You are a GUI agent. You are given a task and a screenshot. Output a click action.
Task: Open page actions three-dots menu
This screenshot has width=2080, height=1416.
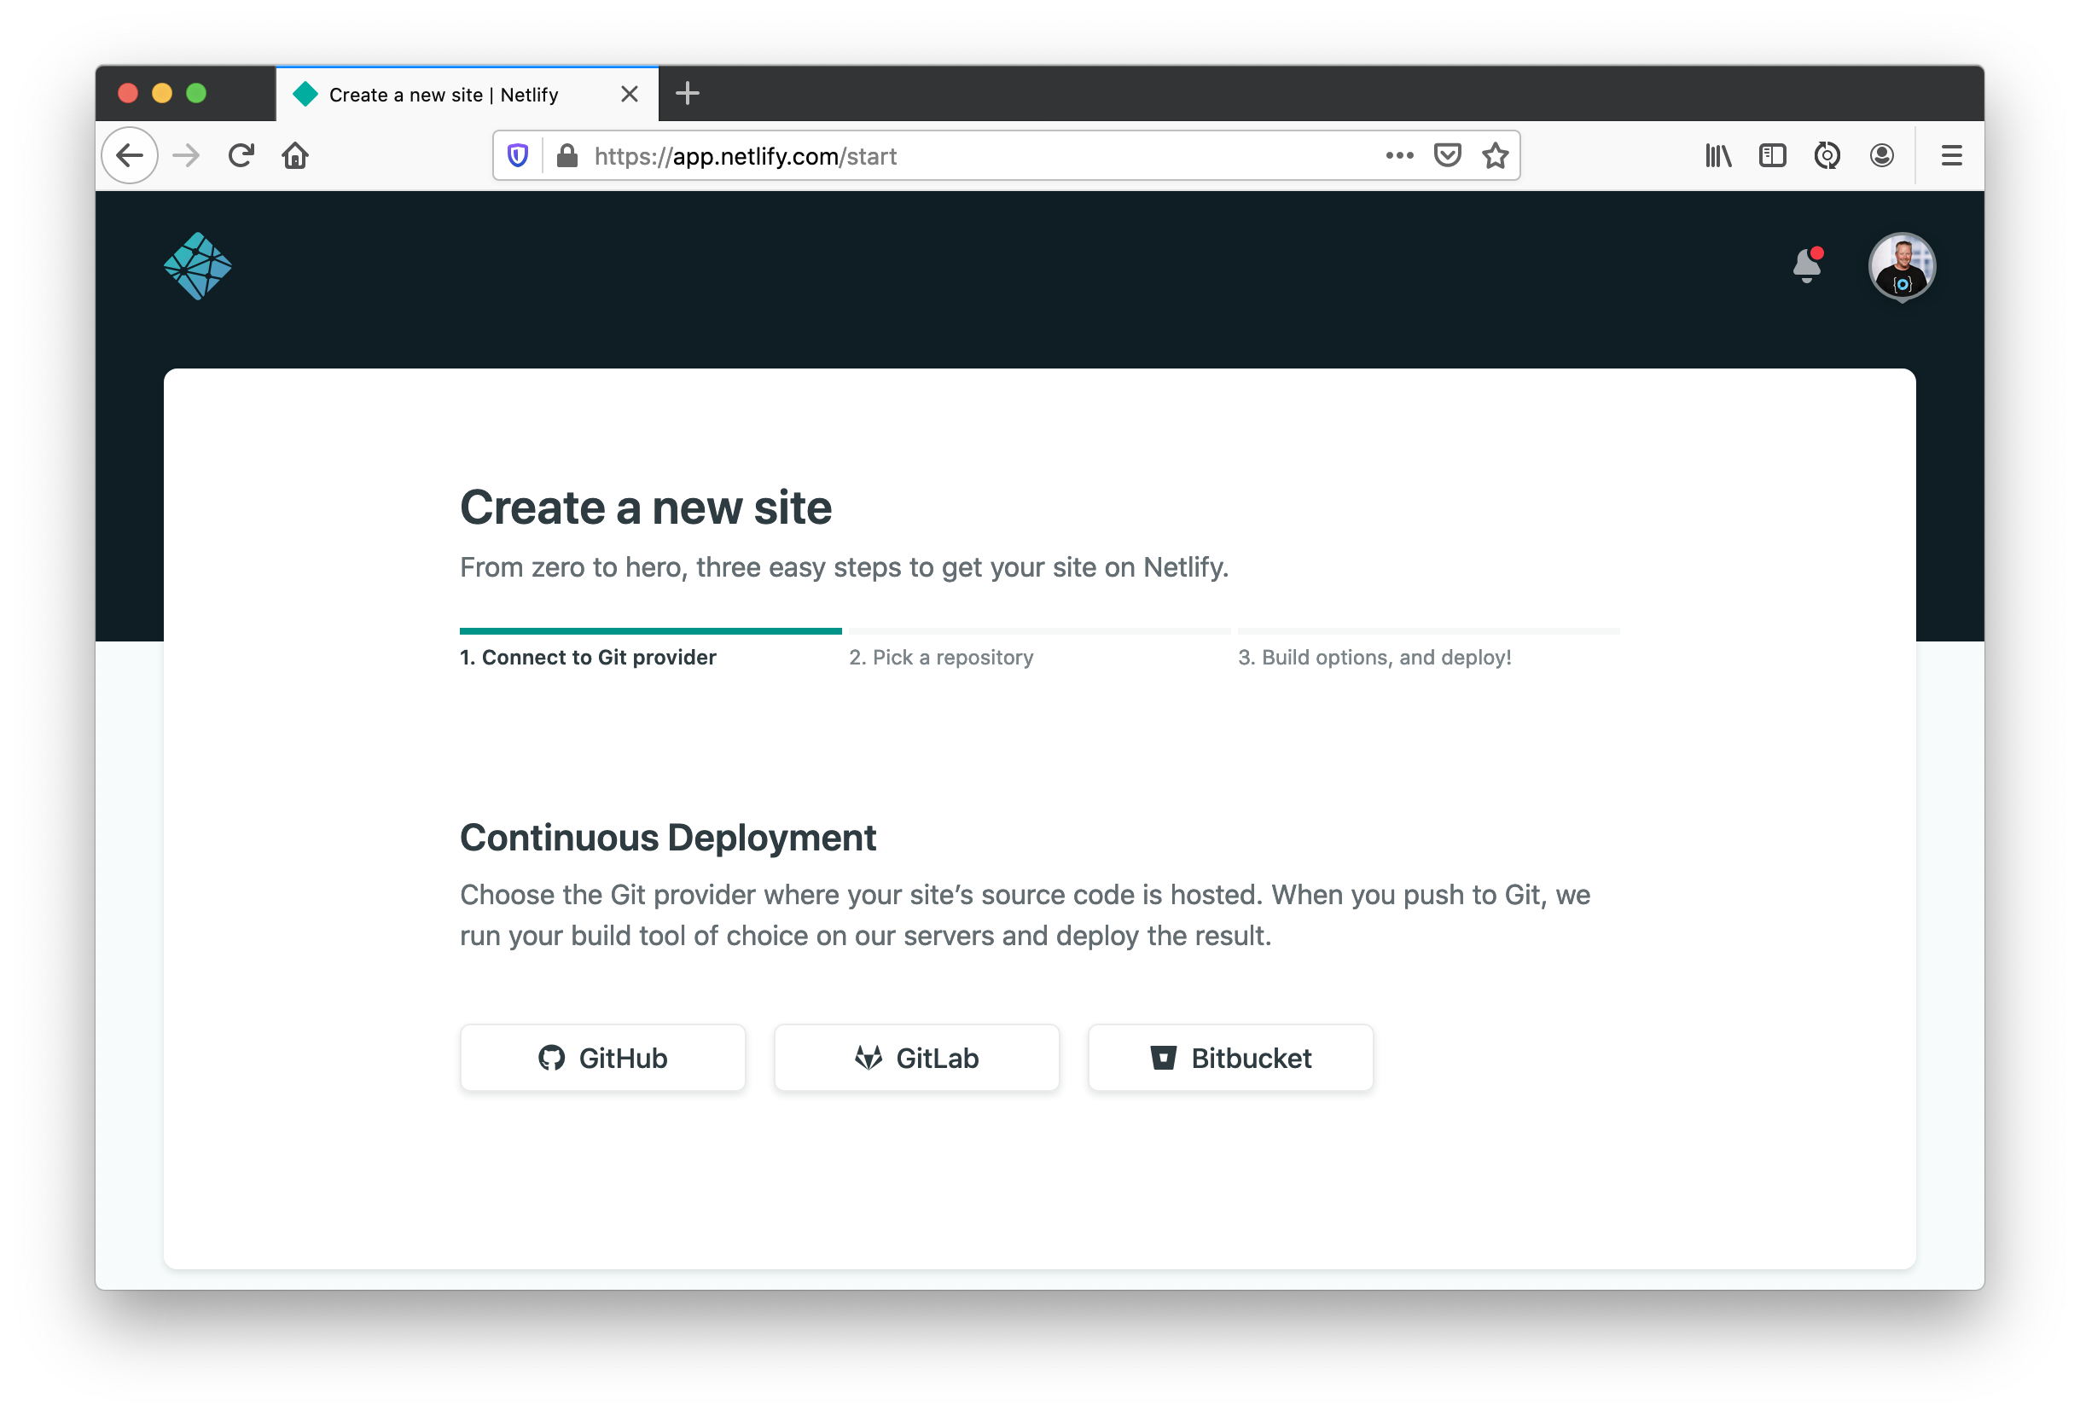[1399, 156]
